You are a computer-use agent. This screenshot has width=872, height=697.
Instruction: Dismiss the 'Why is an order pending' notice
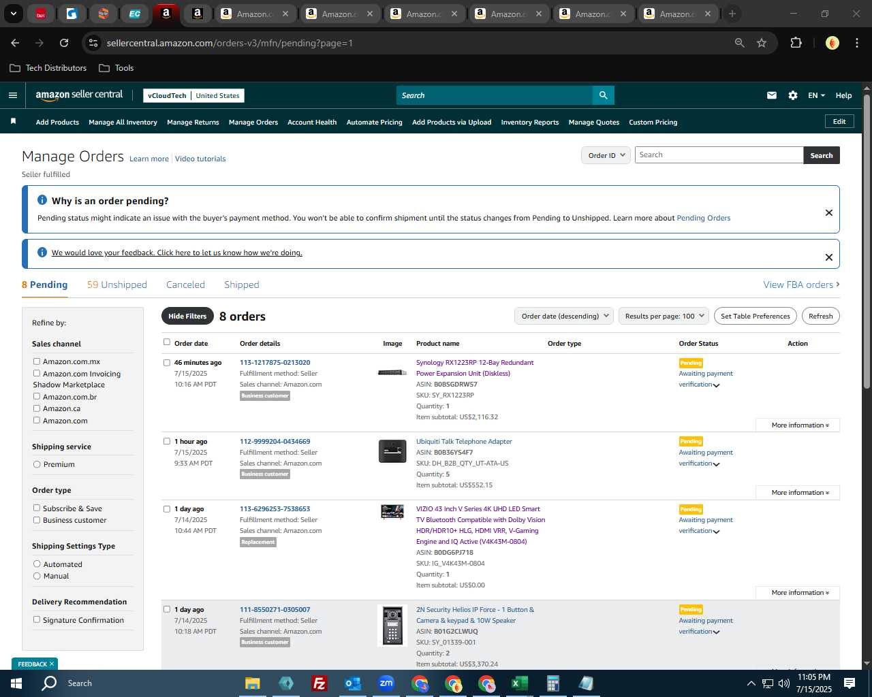tap(829, 212)
